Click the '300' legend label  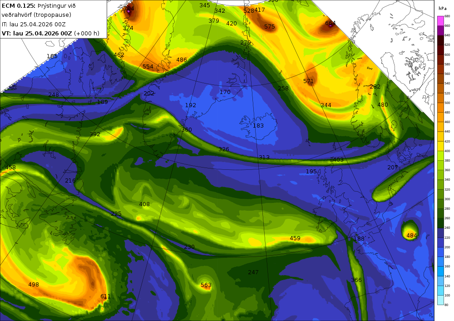(x=447, y=199)
